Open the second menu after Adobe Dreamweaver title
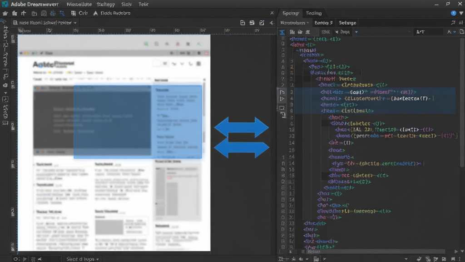465x262 pixels. (x=79, y=4)
